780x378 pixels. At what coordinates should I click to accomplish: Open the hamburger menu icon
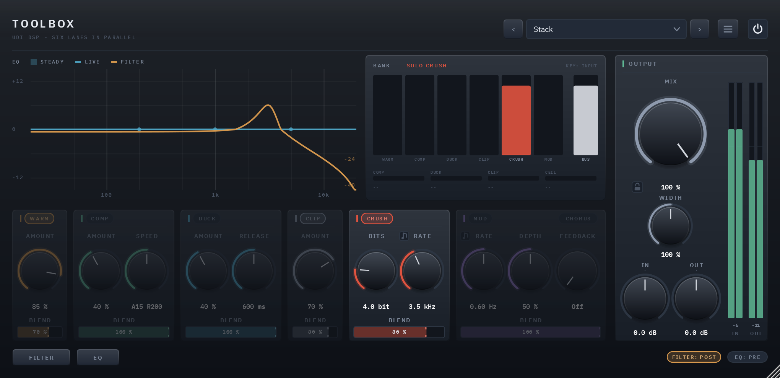728,29
